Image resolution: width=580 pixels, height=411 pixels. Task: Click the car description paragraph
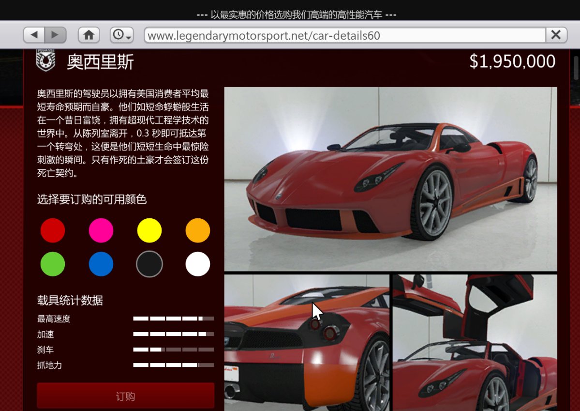coord(123,133)
